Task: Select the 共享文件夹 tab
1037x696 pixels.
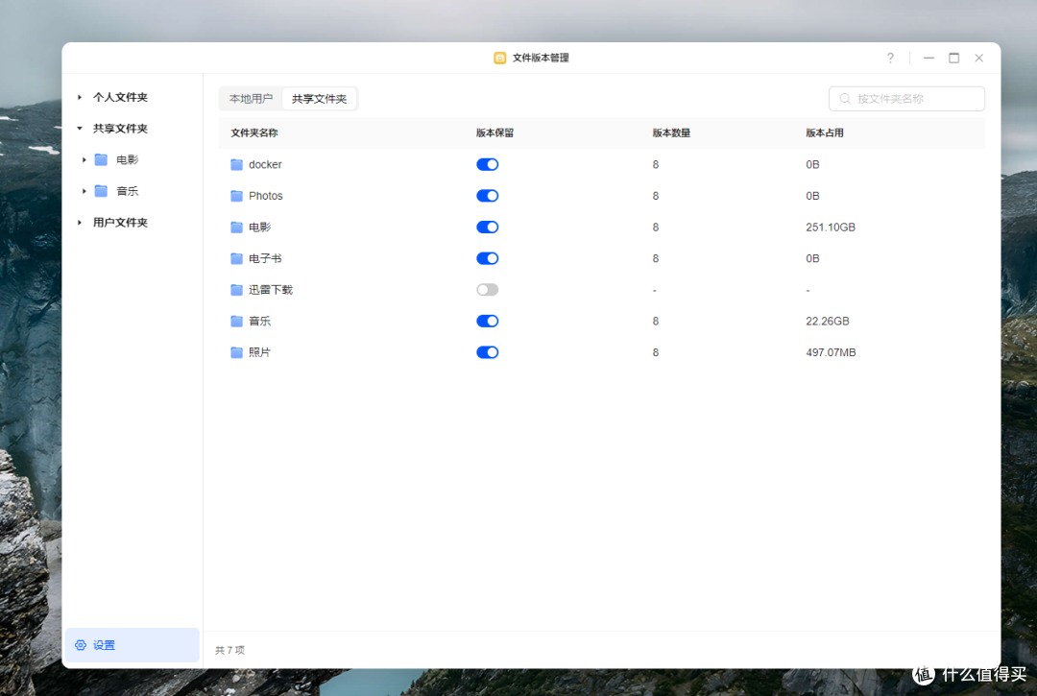Action: click(320, 99)
